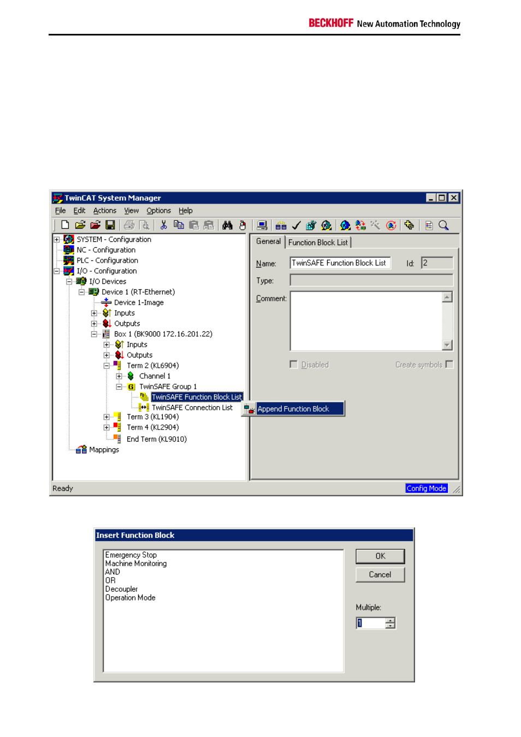Open the File menu

click(60, 211)
